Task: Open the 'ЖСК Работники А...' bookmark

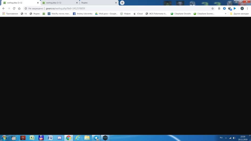Action: click(156, 13)
